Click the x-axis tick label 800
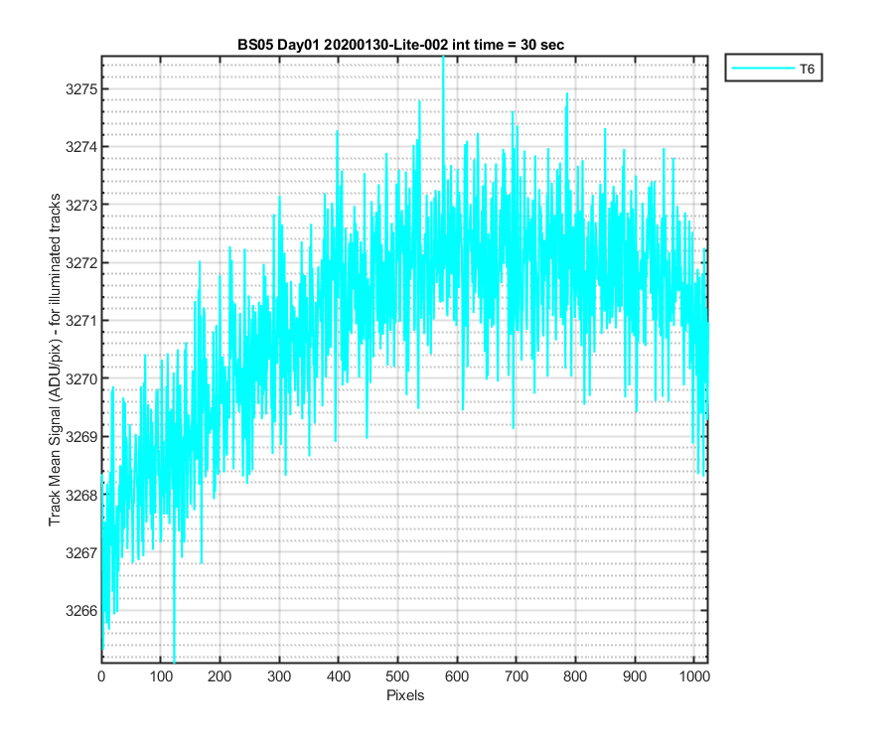 pyautogui.click(x=575, y=676)
